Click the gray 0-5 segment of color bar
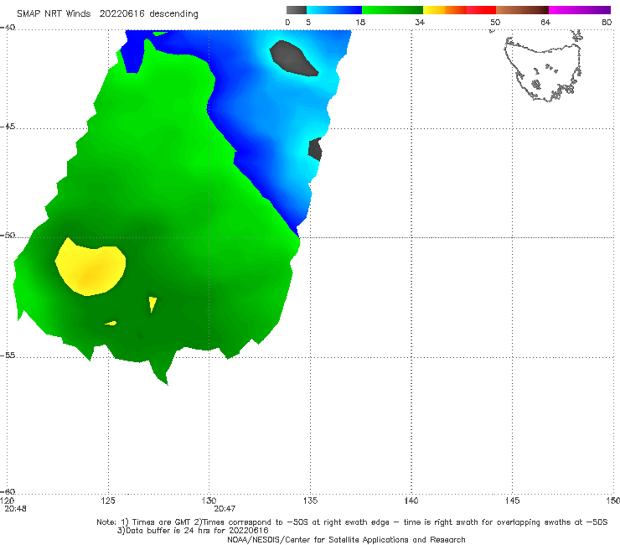 coord(297,10)
